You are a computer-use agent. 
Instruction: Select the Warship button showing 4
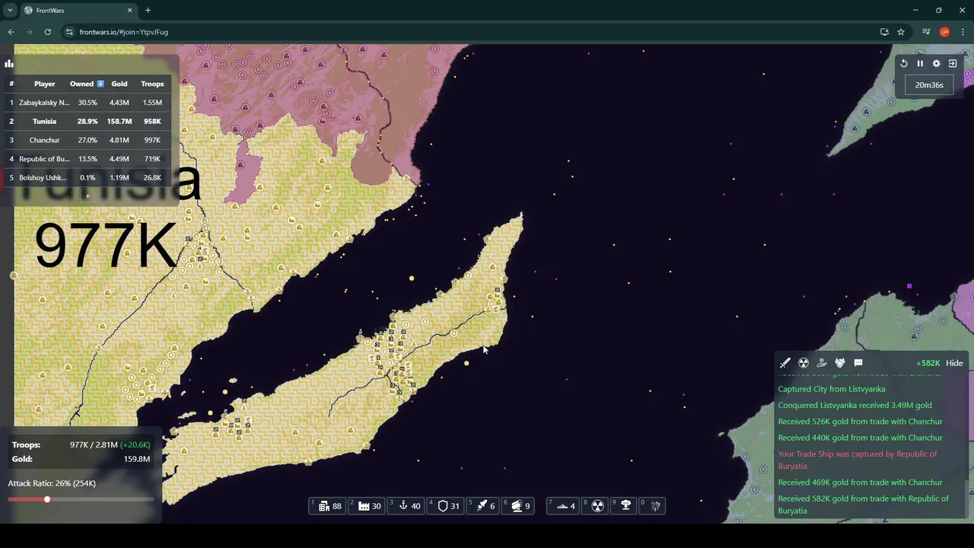pyautogui.click(x=563, y=505)
